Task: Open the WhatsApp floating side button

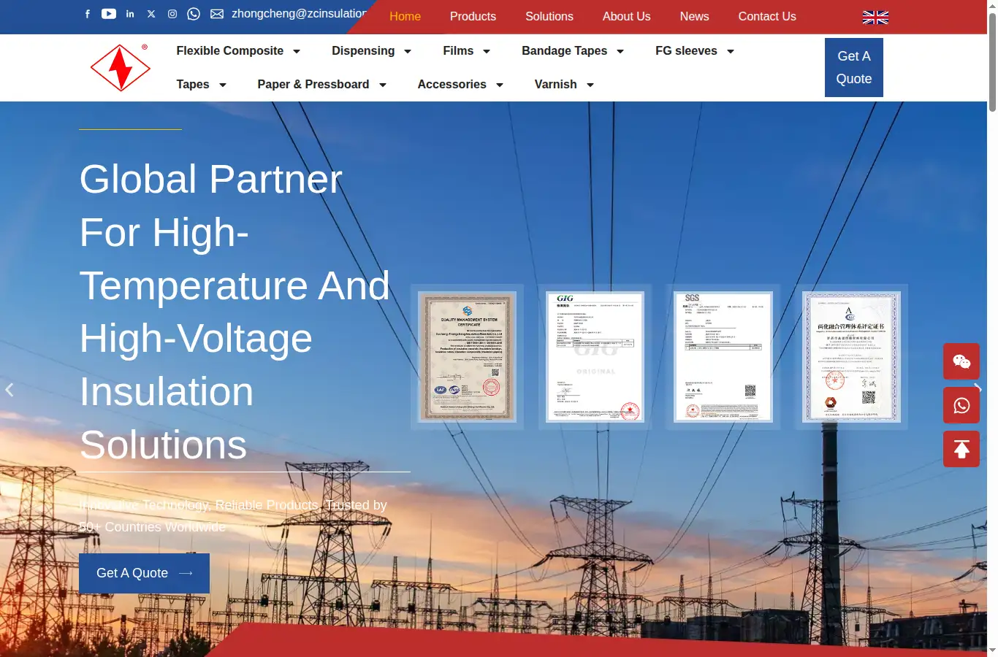Action: (961, 405)
